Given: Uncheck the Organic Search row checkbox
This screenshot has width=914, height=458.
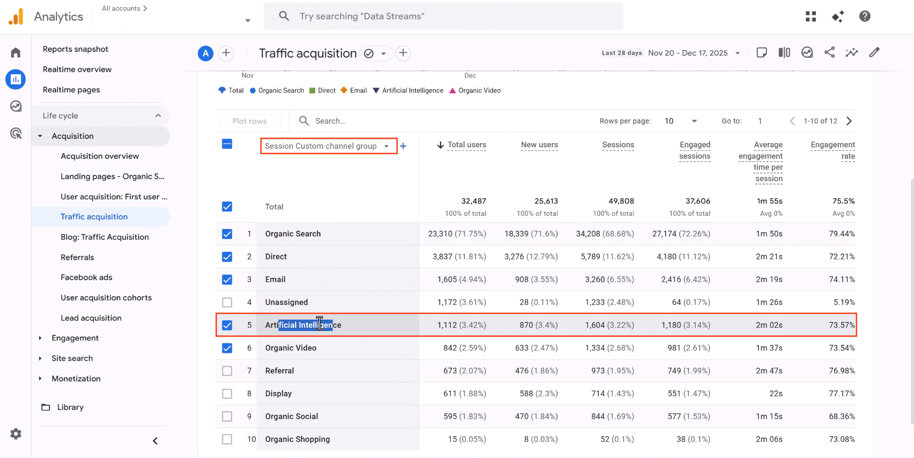Looking at the screenshot, I should click(x=227, y=234).
